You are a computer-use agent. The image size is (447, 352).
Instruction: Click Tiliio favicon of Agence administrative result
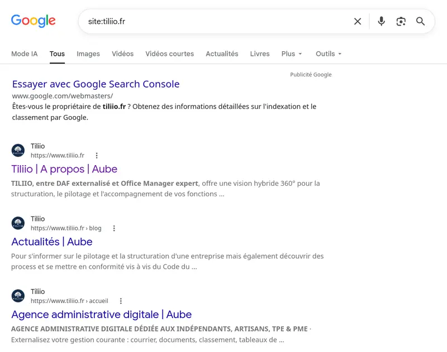click(18, 296)
